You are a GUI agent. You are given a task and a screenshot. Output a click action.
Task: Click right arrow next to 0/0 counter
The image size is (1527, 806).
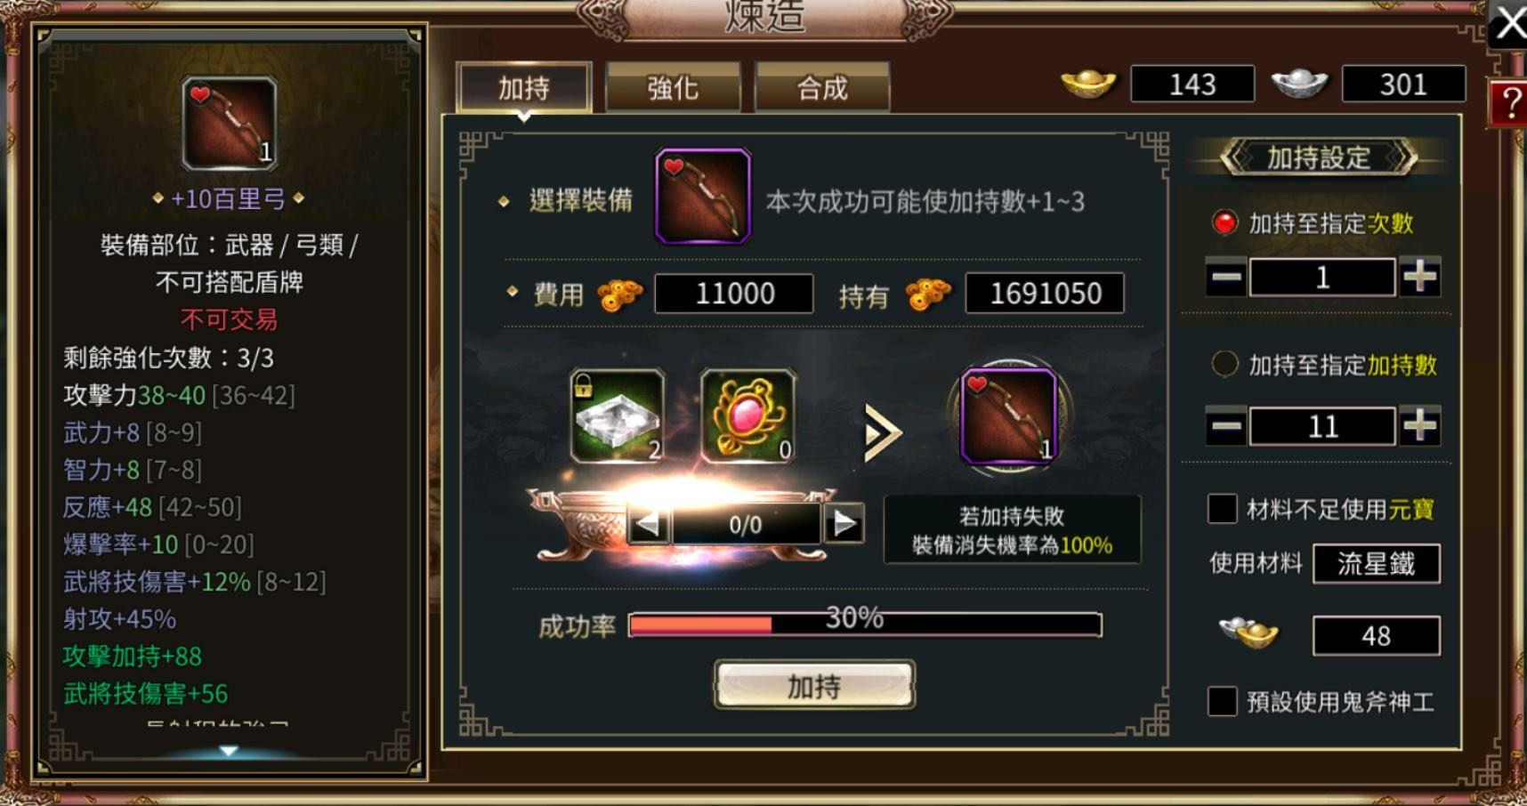coord(844,524)
